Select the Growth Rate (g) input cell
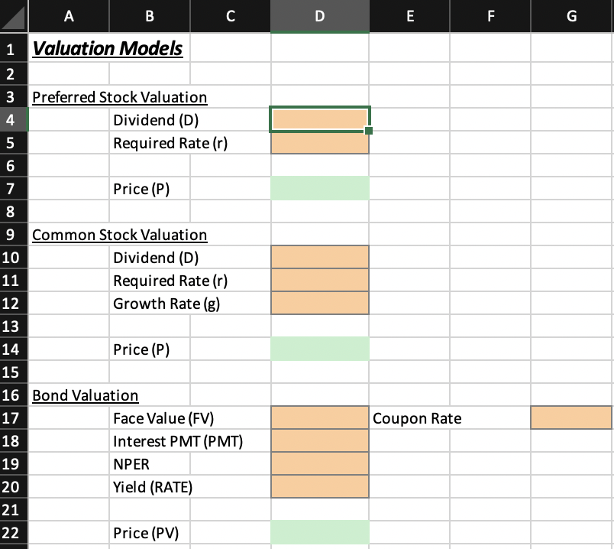The image size is (614, 549). tap(319, 304)
